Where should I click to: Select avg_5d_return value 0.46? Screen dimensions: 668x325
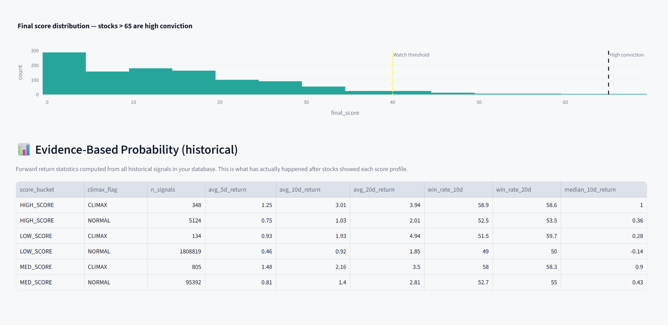[x=241, y=251]
